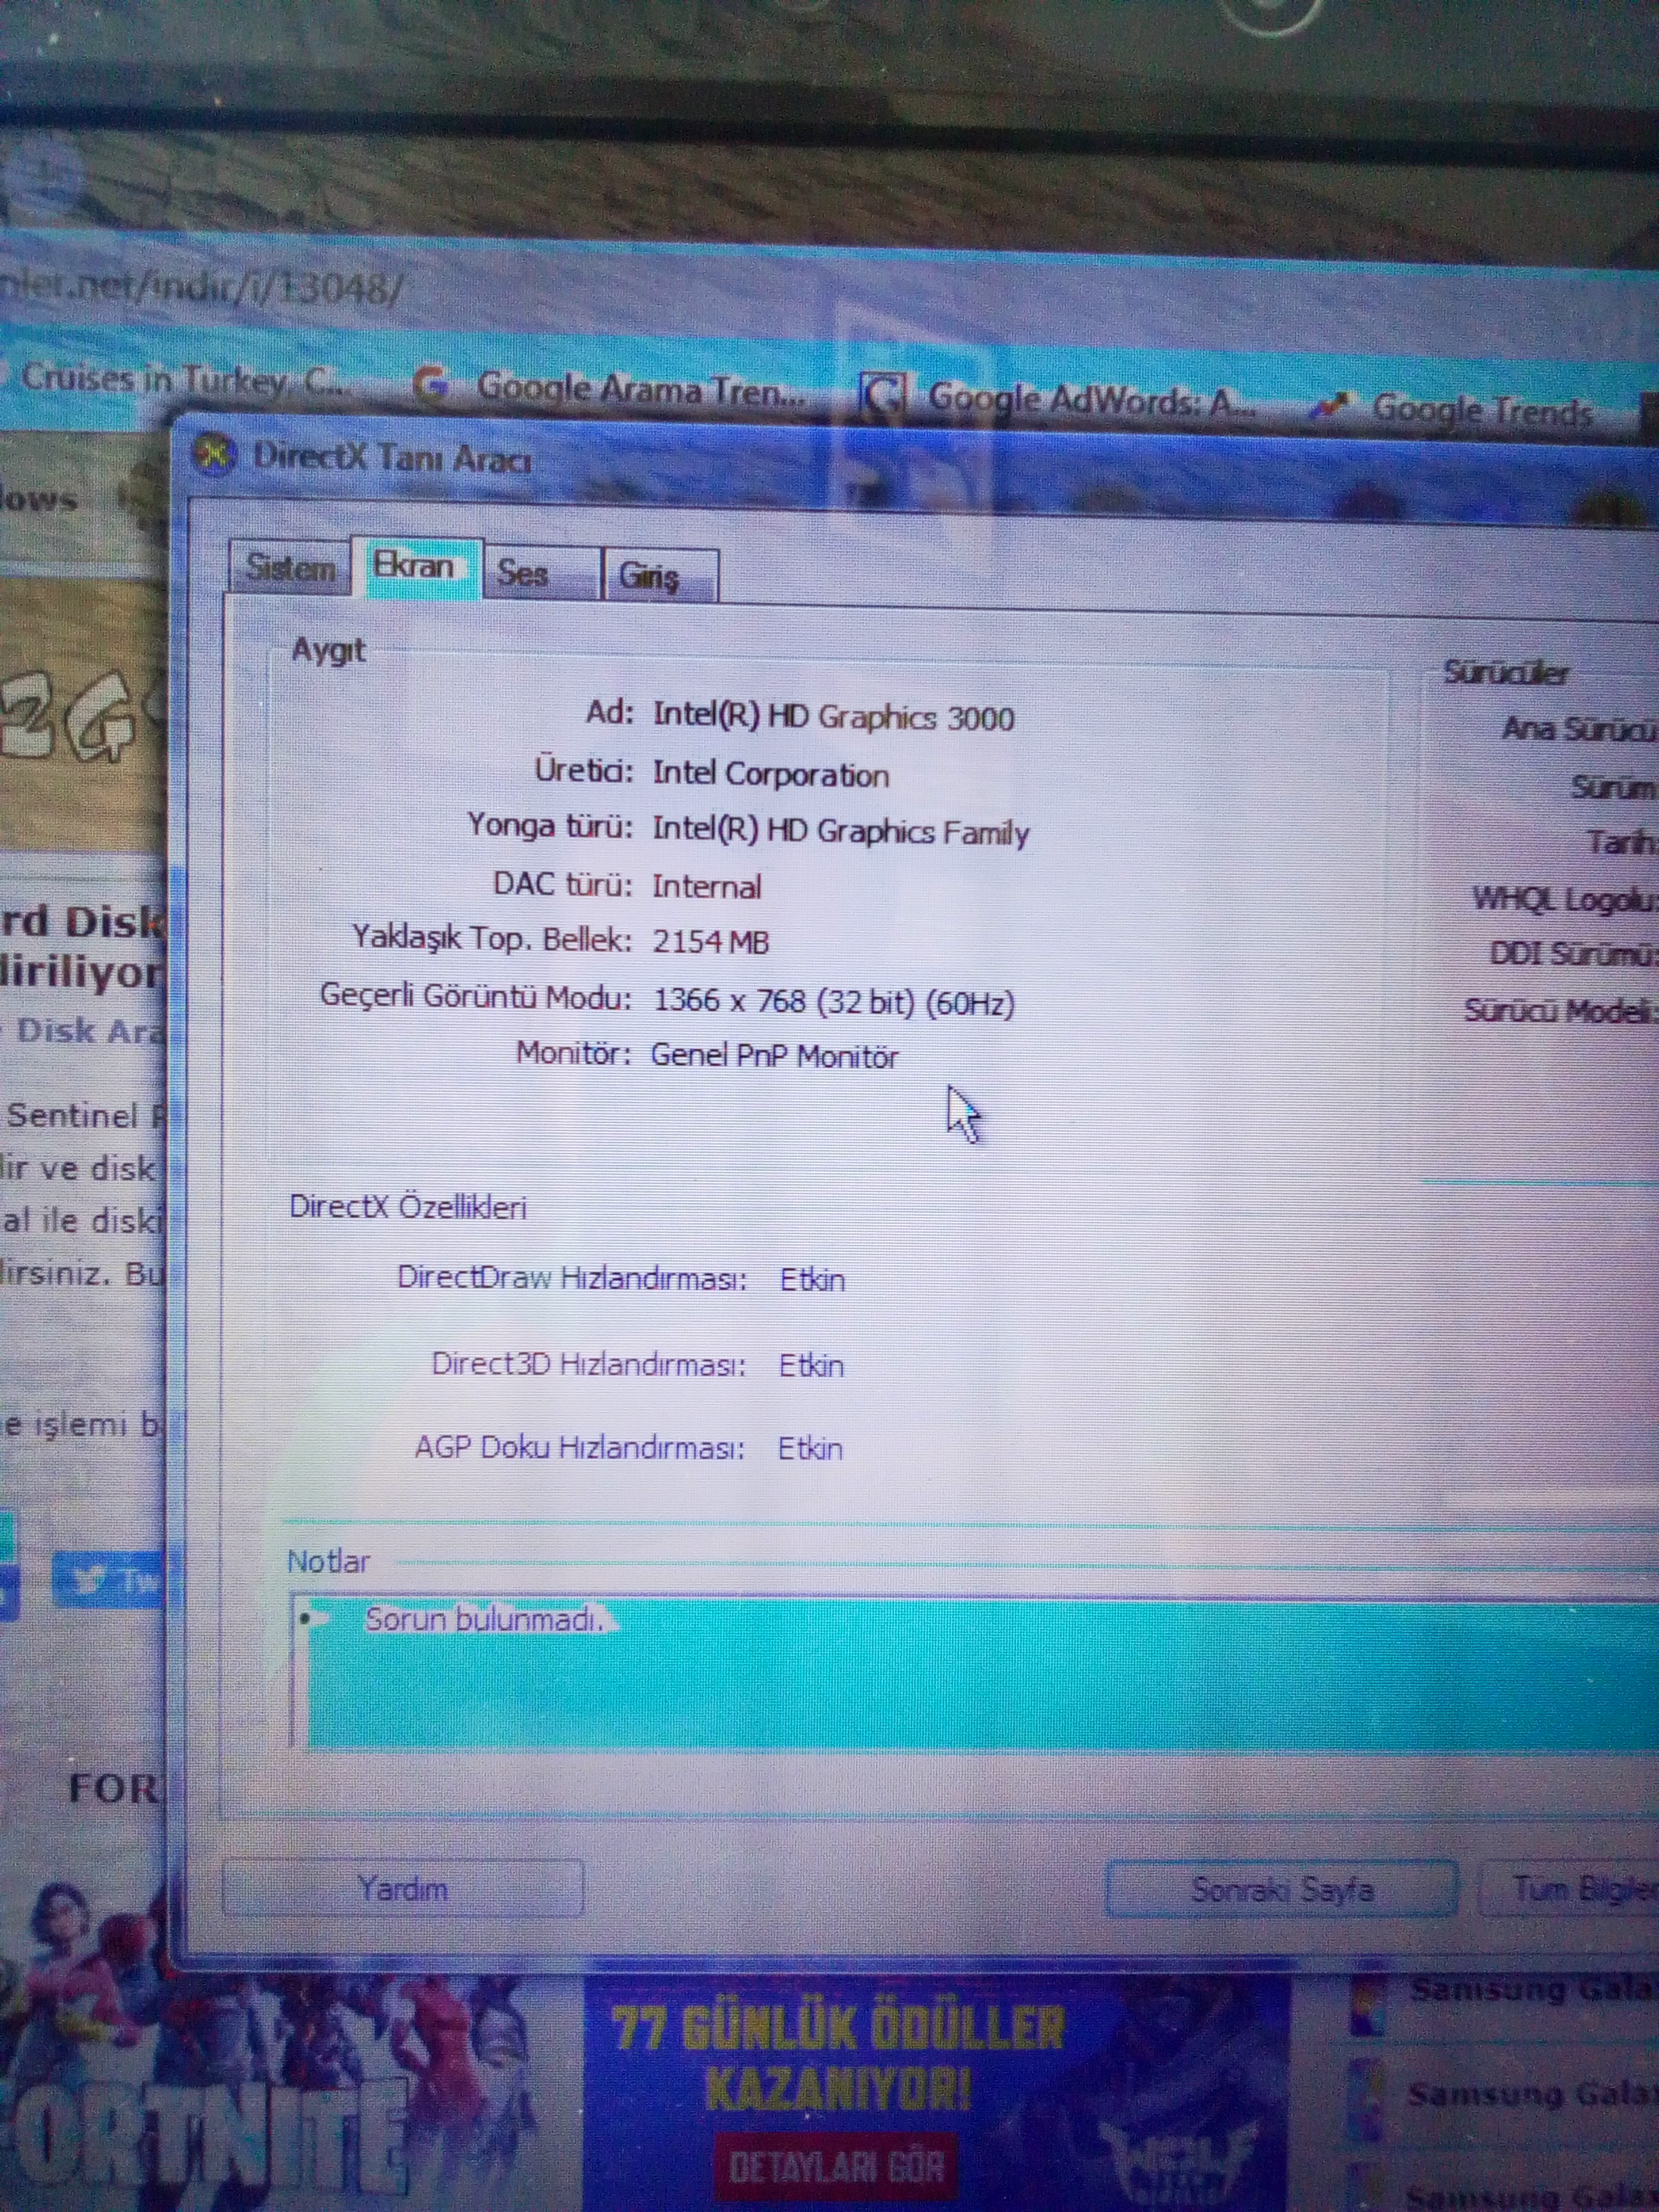This screenshot has height=2212, width=1659.
Task: Click inside the Notlar text box
Action: [x=975, y=1671]
